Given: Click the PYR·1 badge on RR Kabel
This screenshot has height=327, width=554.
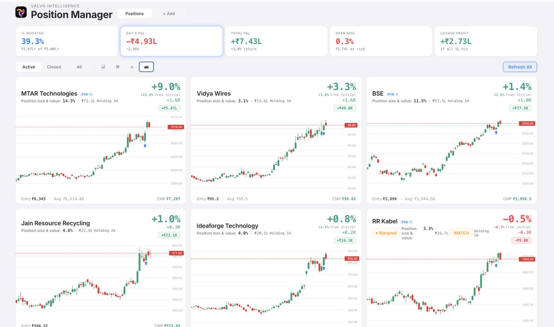Looking at the screenshot, I should tap(407, 222).
